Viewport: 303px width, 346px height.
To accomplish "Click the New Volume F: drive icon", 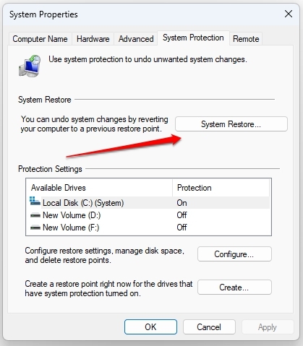I will click(x=35, y=228).
